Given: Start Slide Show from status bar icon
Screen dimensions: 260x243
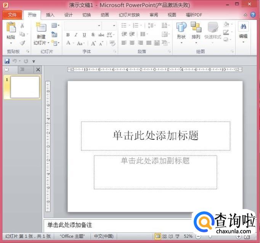Looking at the screenshot, I should pyautogui.click(x=177, y=237).
